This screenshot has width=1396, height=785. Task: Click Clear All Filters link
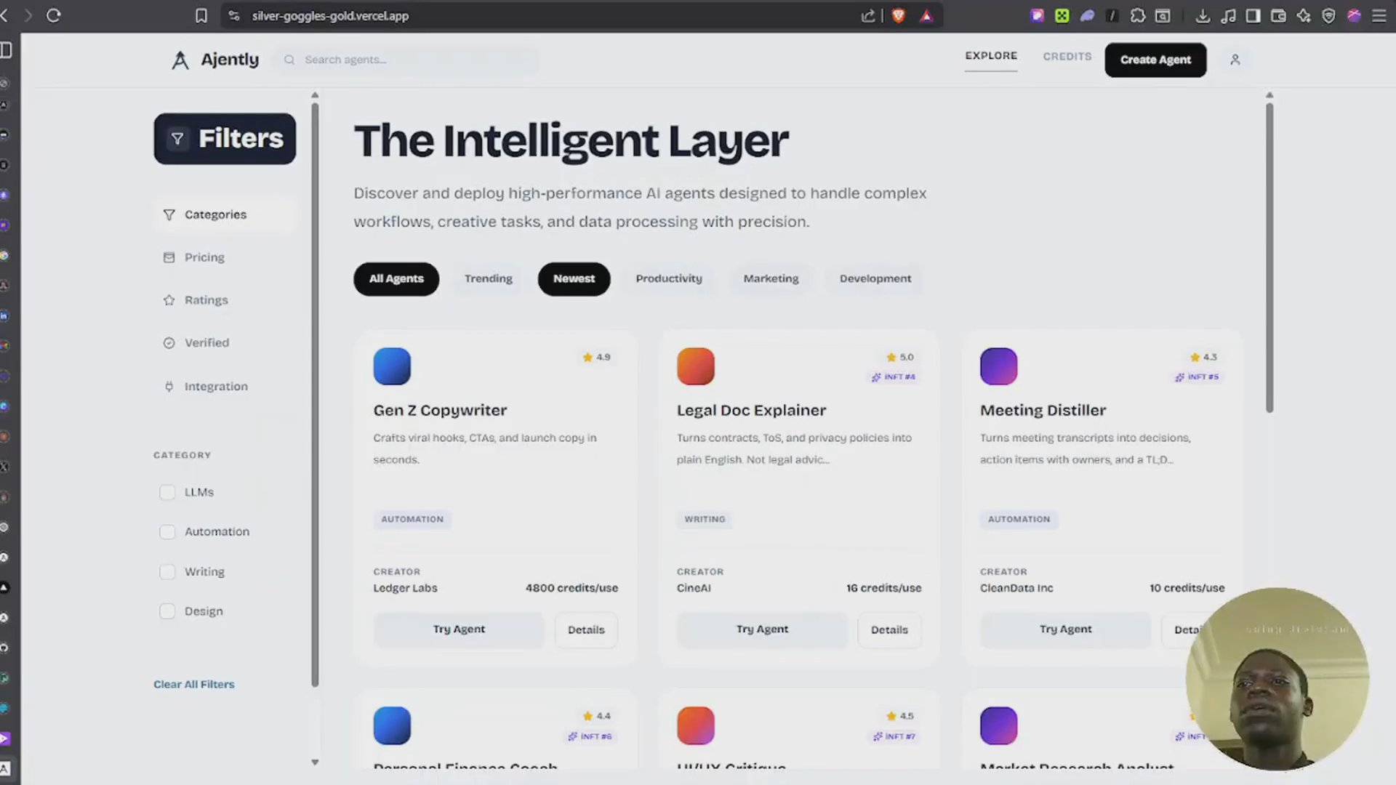point(194,685)
